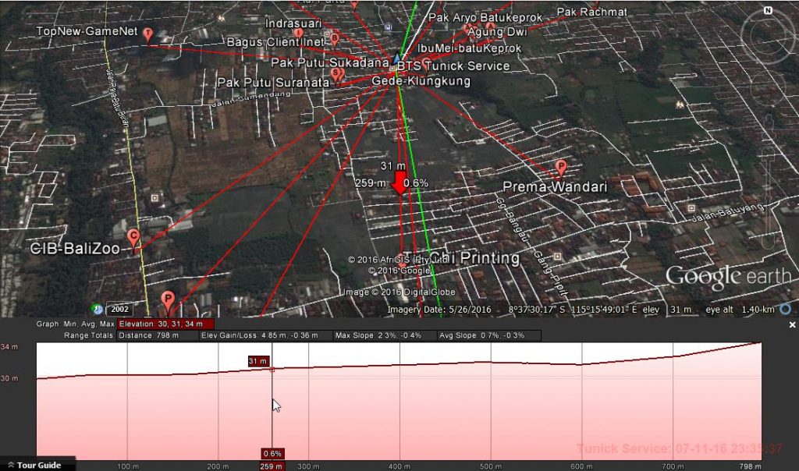The width and height of the screenshot is (799, 471).
Task: Click the 'Elevation: 30, 31, 34 m' readout
Action: (x=165, y=324)
